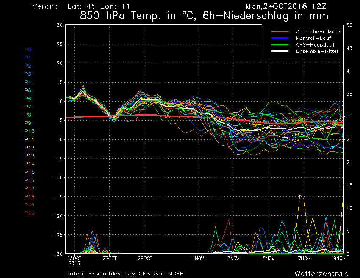360x278 pixels.
Task: Pick the P7 member label
Action: [28, 107]
